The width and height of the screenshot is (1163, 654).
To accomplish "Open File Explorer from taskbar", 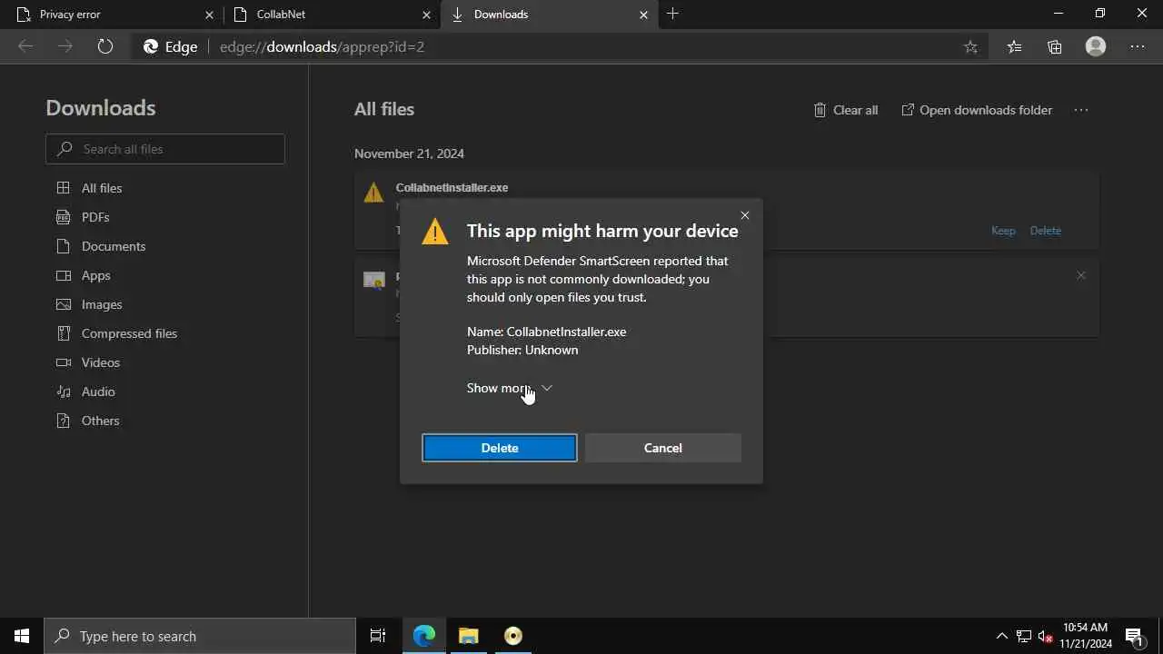I will pyautogui.click(x=468, y=636).
